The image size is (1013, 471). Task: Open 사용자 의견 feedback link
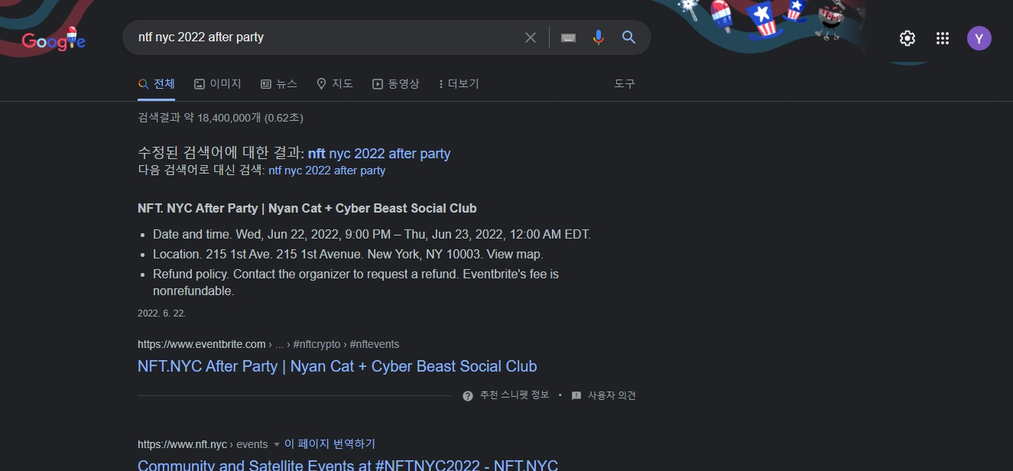[612, 395]
